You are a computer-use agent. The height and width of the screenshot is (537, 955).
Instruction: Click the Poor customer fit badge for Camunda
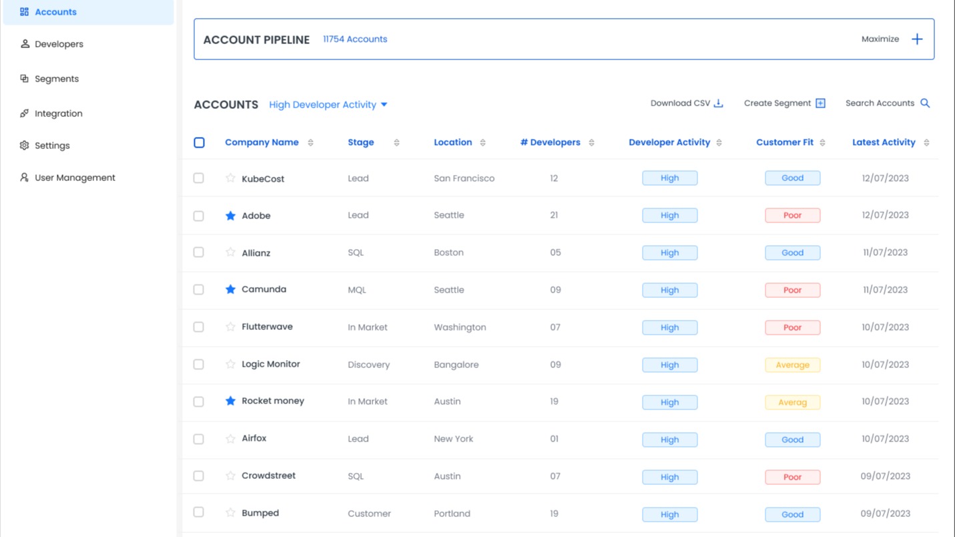(792, 290)
